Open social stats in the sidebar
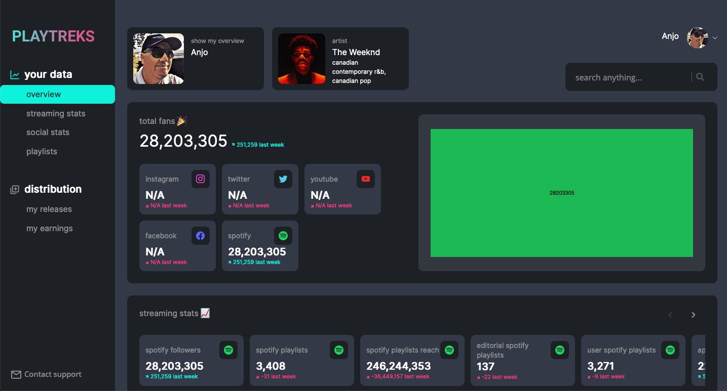This screenshot has height=391, width=727. tap(48, 132)
